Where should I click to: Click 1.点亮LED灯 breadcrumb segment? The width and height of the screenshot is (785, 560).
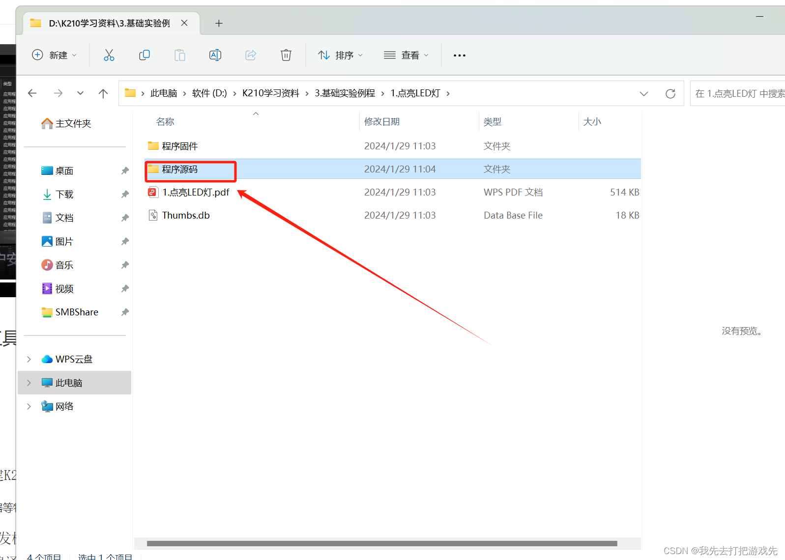click(415, 93)
